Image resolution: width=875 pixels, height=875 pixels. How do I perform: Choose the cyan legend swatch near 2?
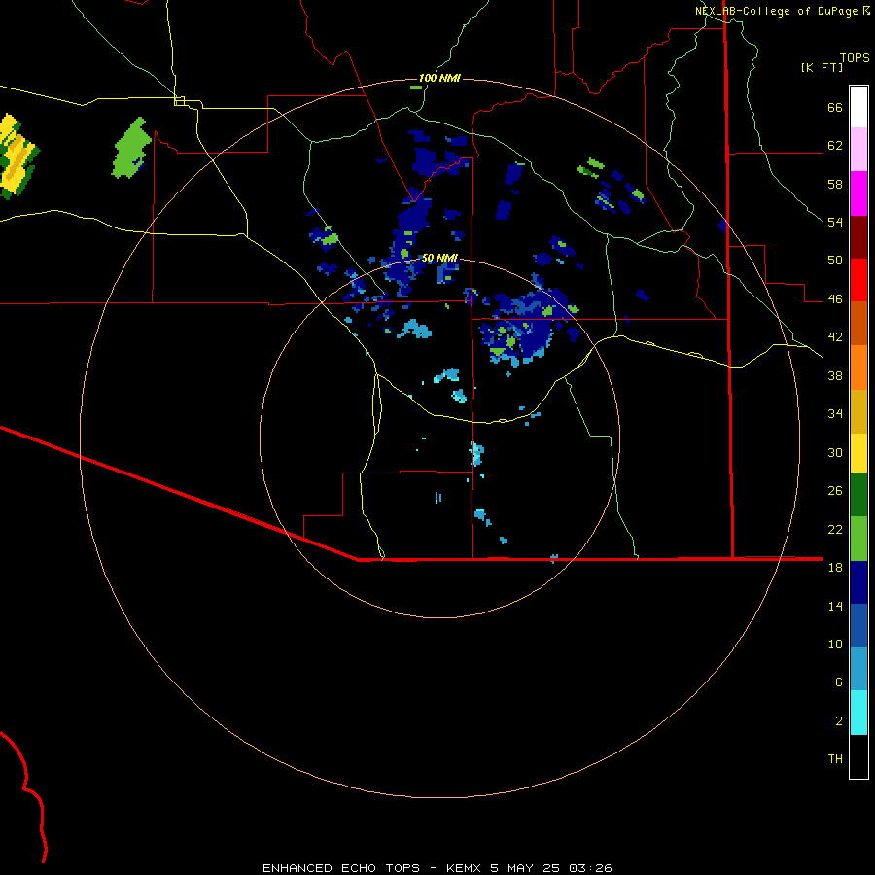click(858, 713)
